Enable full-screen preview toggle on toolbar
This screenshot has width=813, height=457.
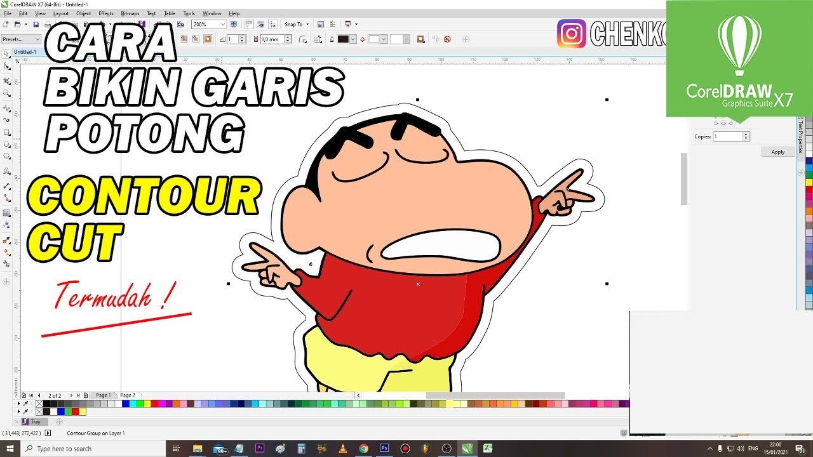232,24
